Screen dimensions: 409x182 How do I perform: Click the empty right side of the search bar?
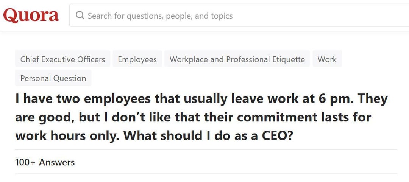tap(341, 16)
